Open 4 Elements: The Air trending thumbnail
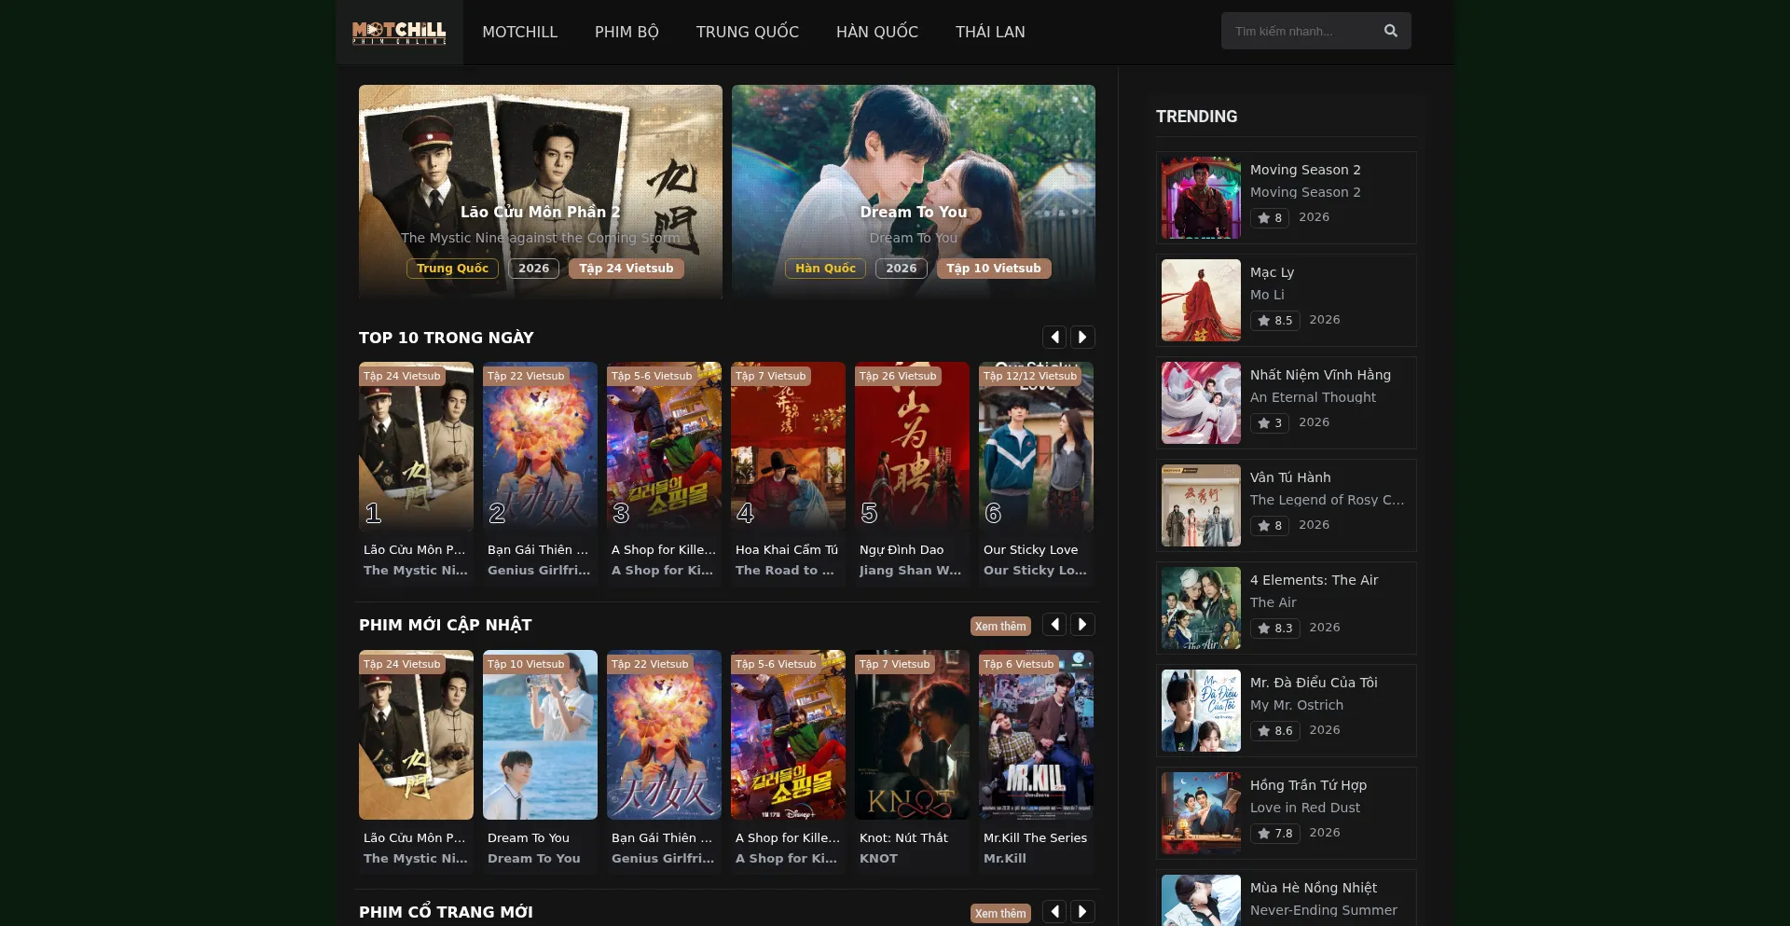 [1201, 608]
